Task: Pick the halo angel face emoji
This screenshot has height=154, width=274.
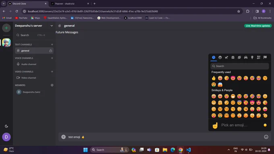Action: (x=239, y=103)
